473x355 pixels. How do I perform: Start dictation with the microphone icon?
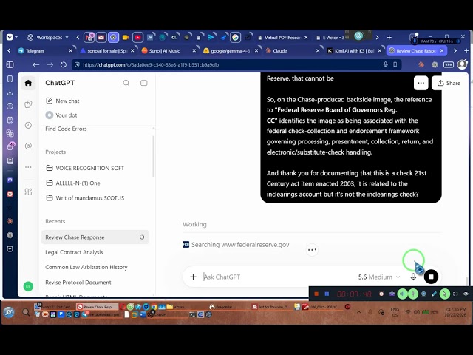coord(413,277)
